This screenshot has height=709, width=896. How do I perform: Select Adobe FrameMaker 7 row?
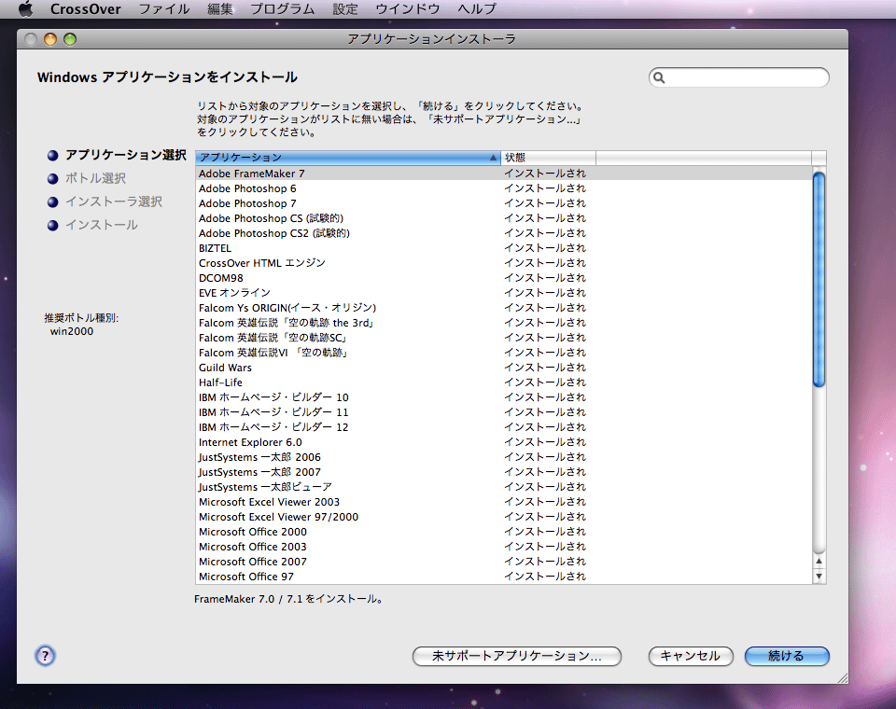(x=503, y=174)
